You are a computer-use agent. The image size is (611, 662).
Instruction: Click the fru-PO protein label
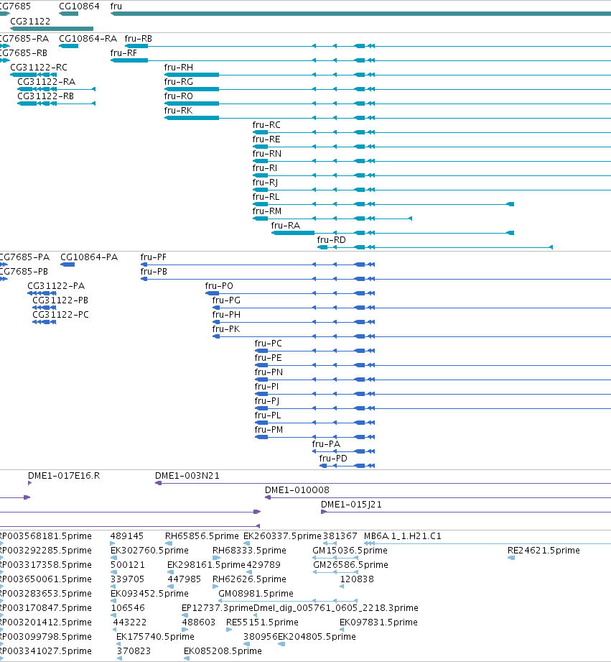219,286
